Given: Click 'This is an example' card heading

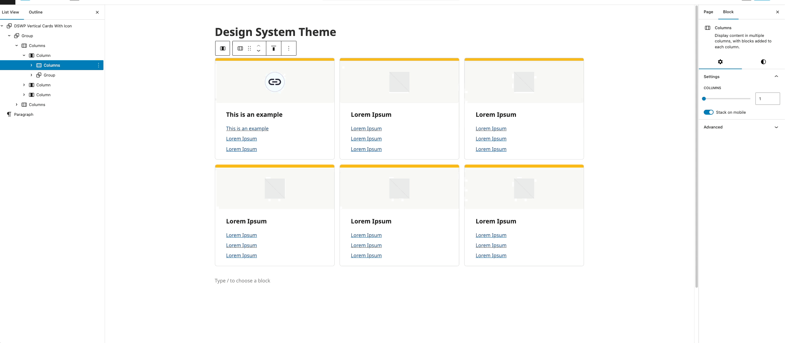Looking at the screenshot, I should (254, 115).
